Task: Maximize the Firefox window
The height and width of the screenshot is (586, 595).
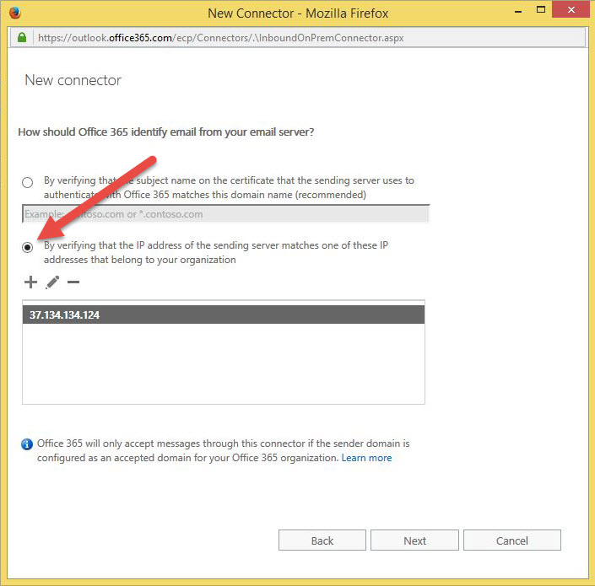Action: point(541,10)
